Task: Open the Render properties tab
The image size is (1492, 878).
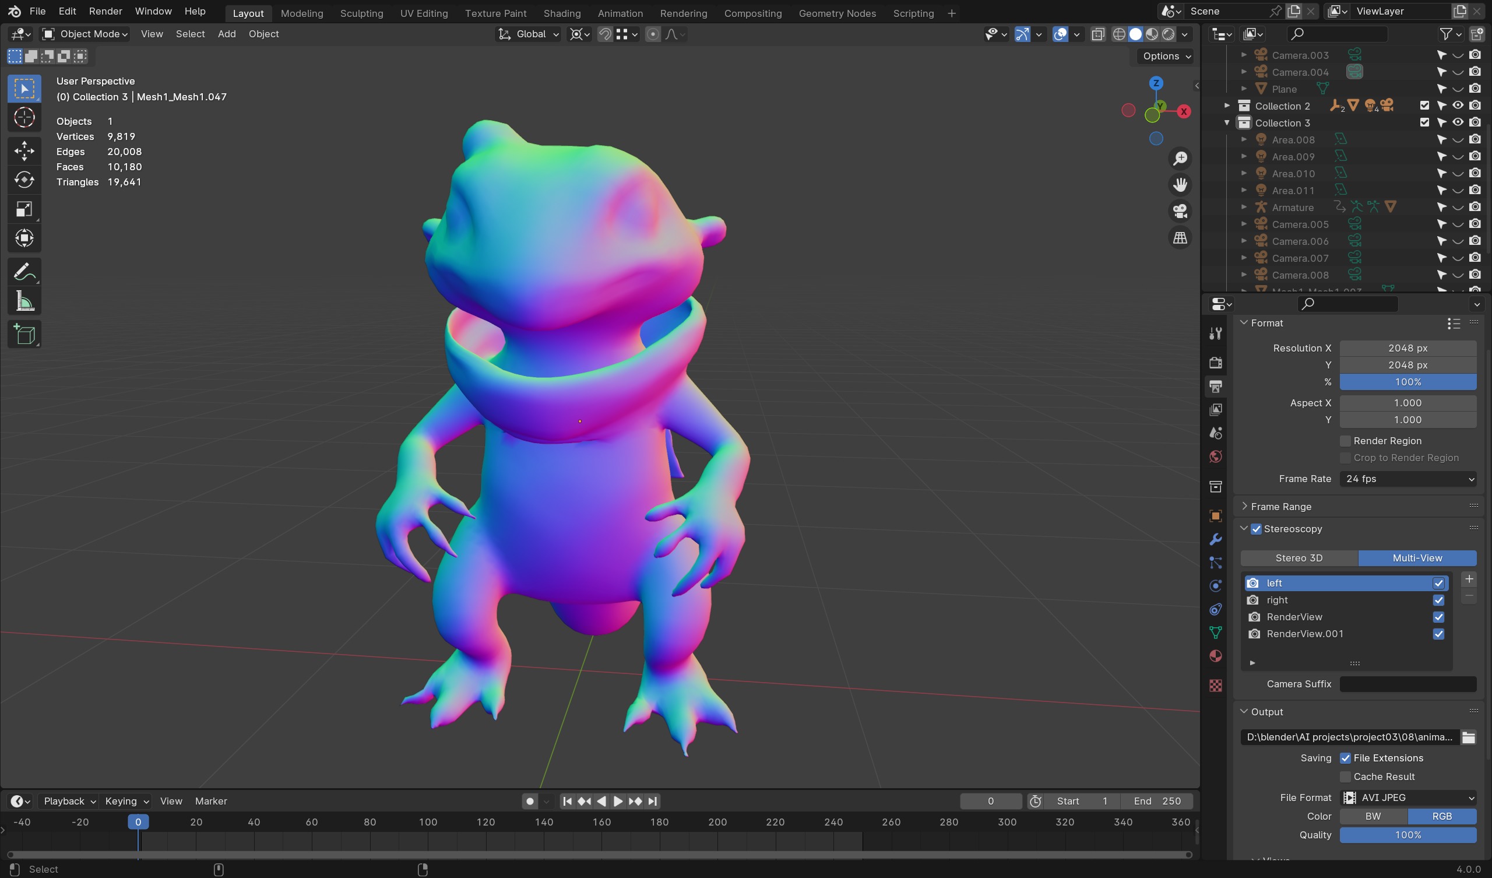Action: [1216, 363]
